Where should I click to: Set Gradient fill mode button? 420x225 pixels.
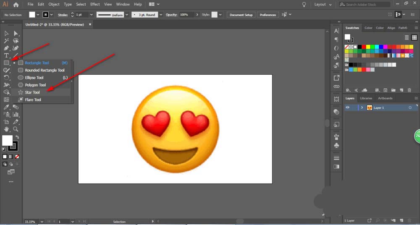pyautogui.click(x=11, y=157)
